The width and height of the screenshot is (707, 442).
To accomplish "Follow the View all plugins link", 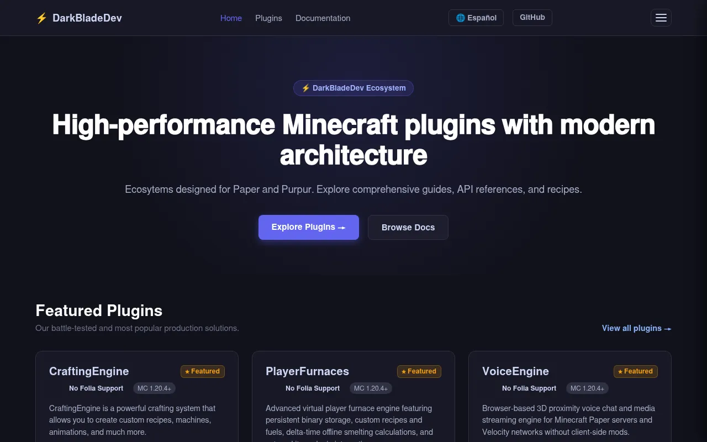I will (637, 328).
